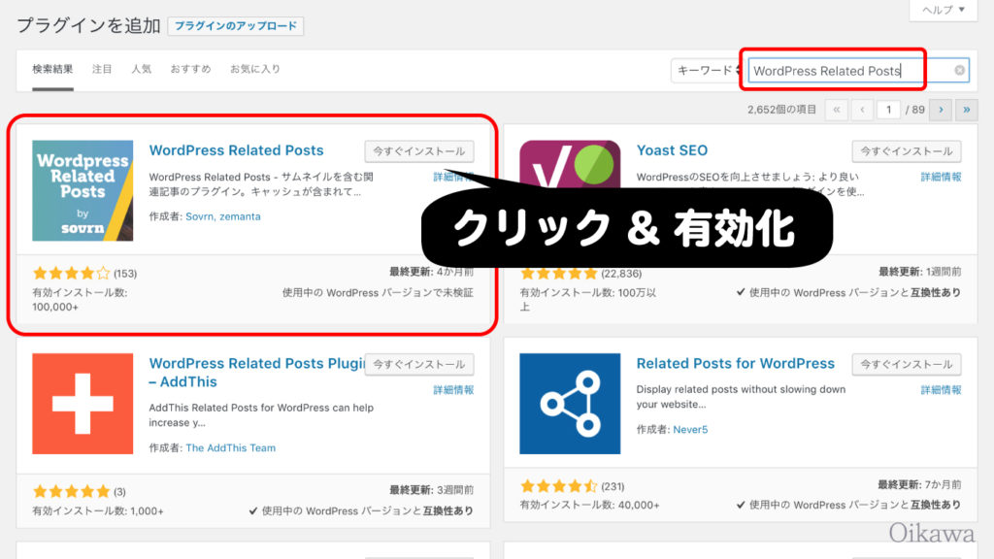
Task: Switch to the 人気 tab
Action: pos(141,69)
